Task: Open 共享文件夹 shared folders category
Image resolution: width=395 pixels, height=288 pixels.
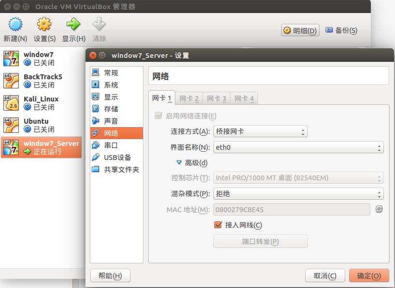Action: 116,170
